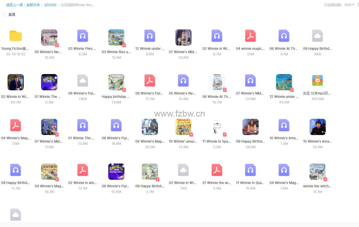The image size is (359, 227).
Task: Open the 07 Winnie's Mid... video thumbnail (33.8M)
Action: pos(183,37)
